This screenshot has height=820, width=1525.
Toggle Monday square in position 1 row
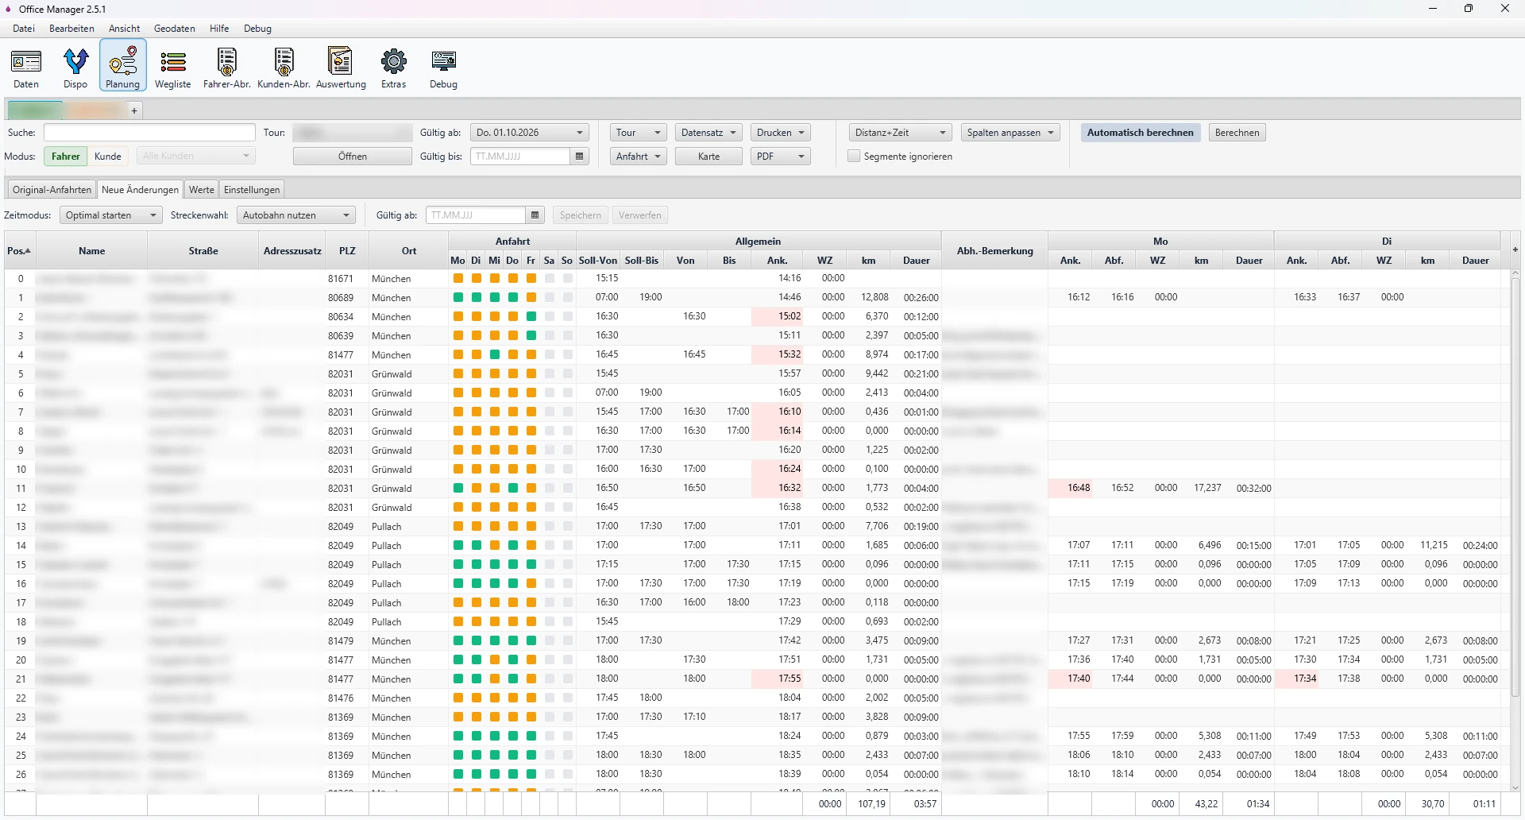pos(458,297)
